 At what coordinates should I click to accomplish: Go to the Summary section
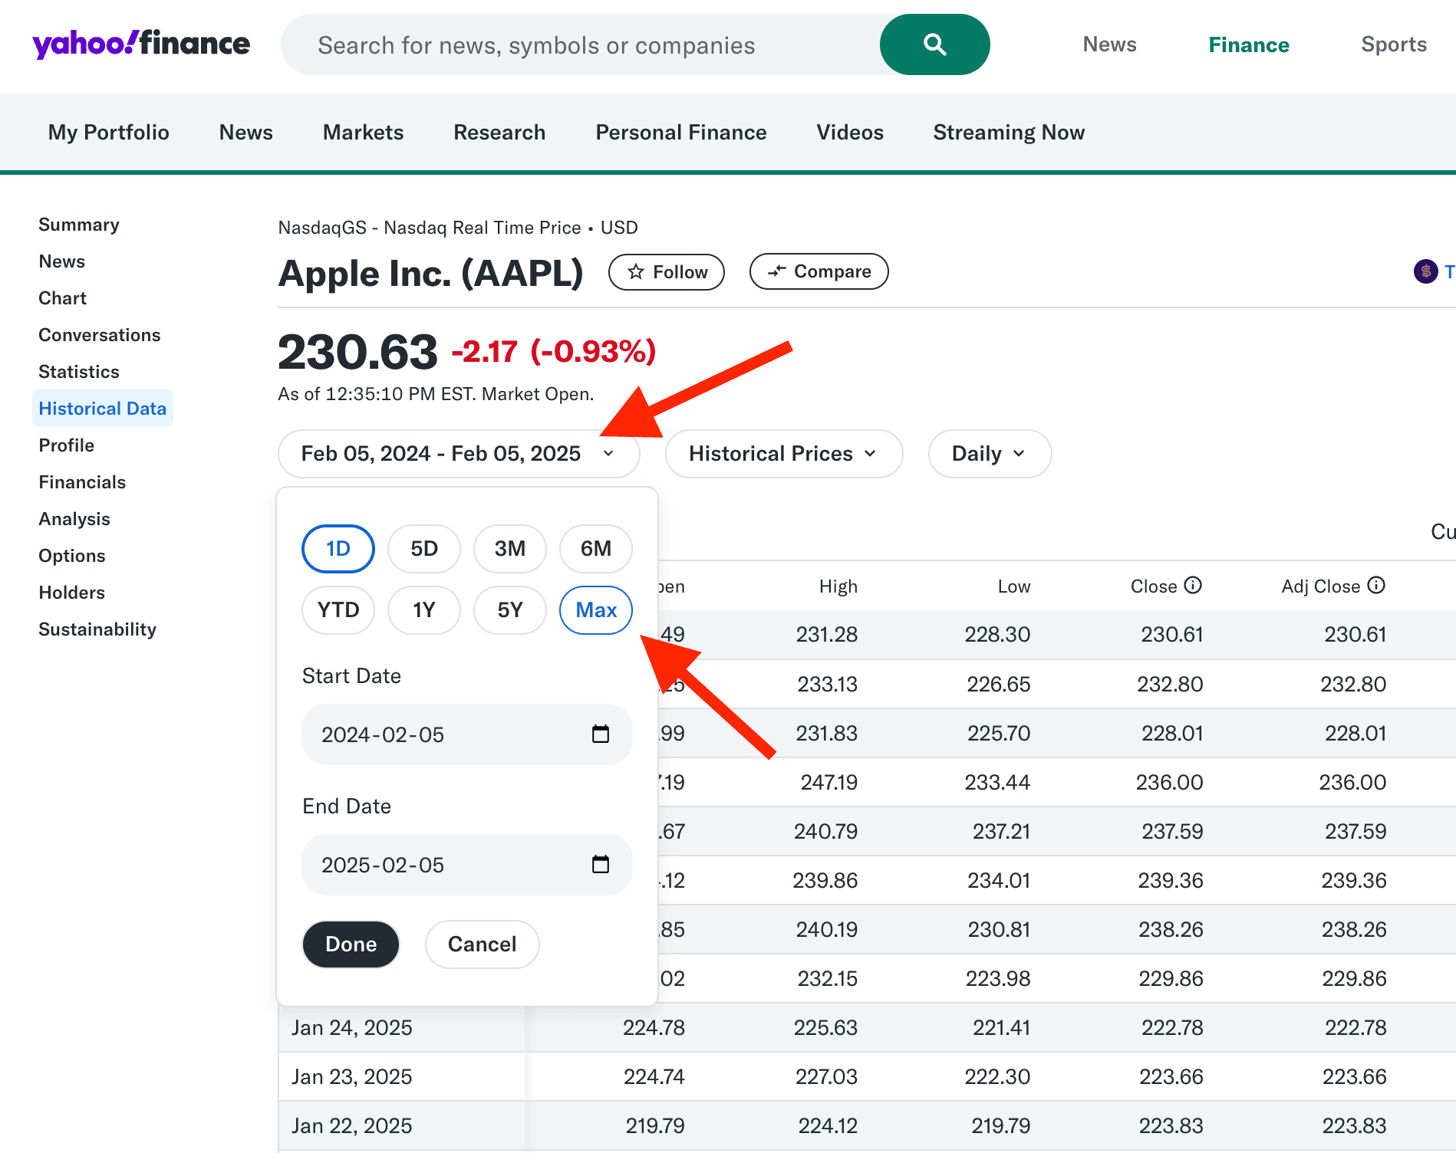pyautogui.click(x=79, y=225)
